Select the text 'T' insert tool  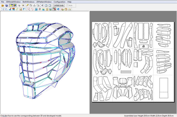tap(47, 9)
